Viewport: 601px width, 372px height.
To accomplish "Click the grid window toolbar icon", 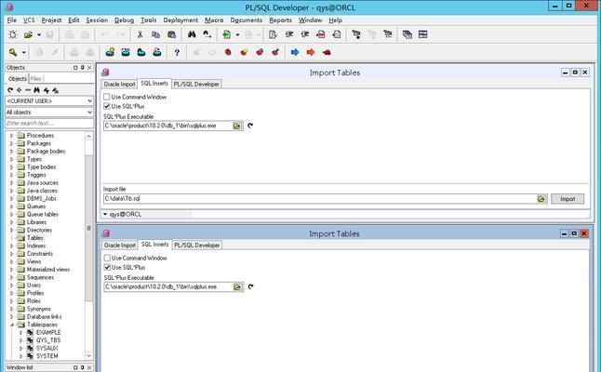I will (x=422, y=34).
